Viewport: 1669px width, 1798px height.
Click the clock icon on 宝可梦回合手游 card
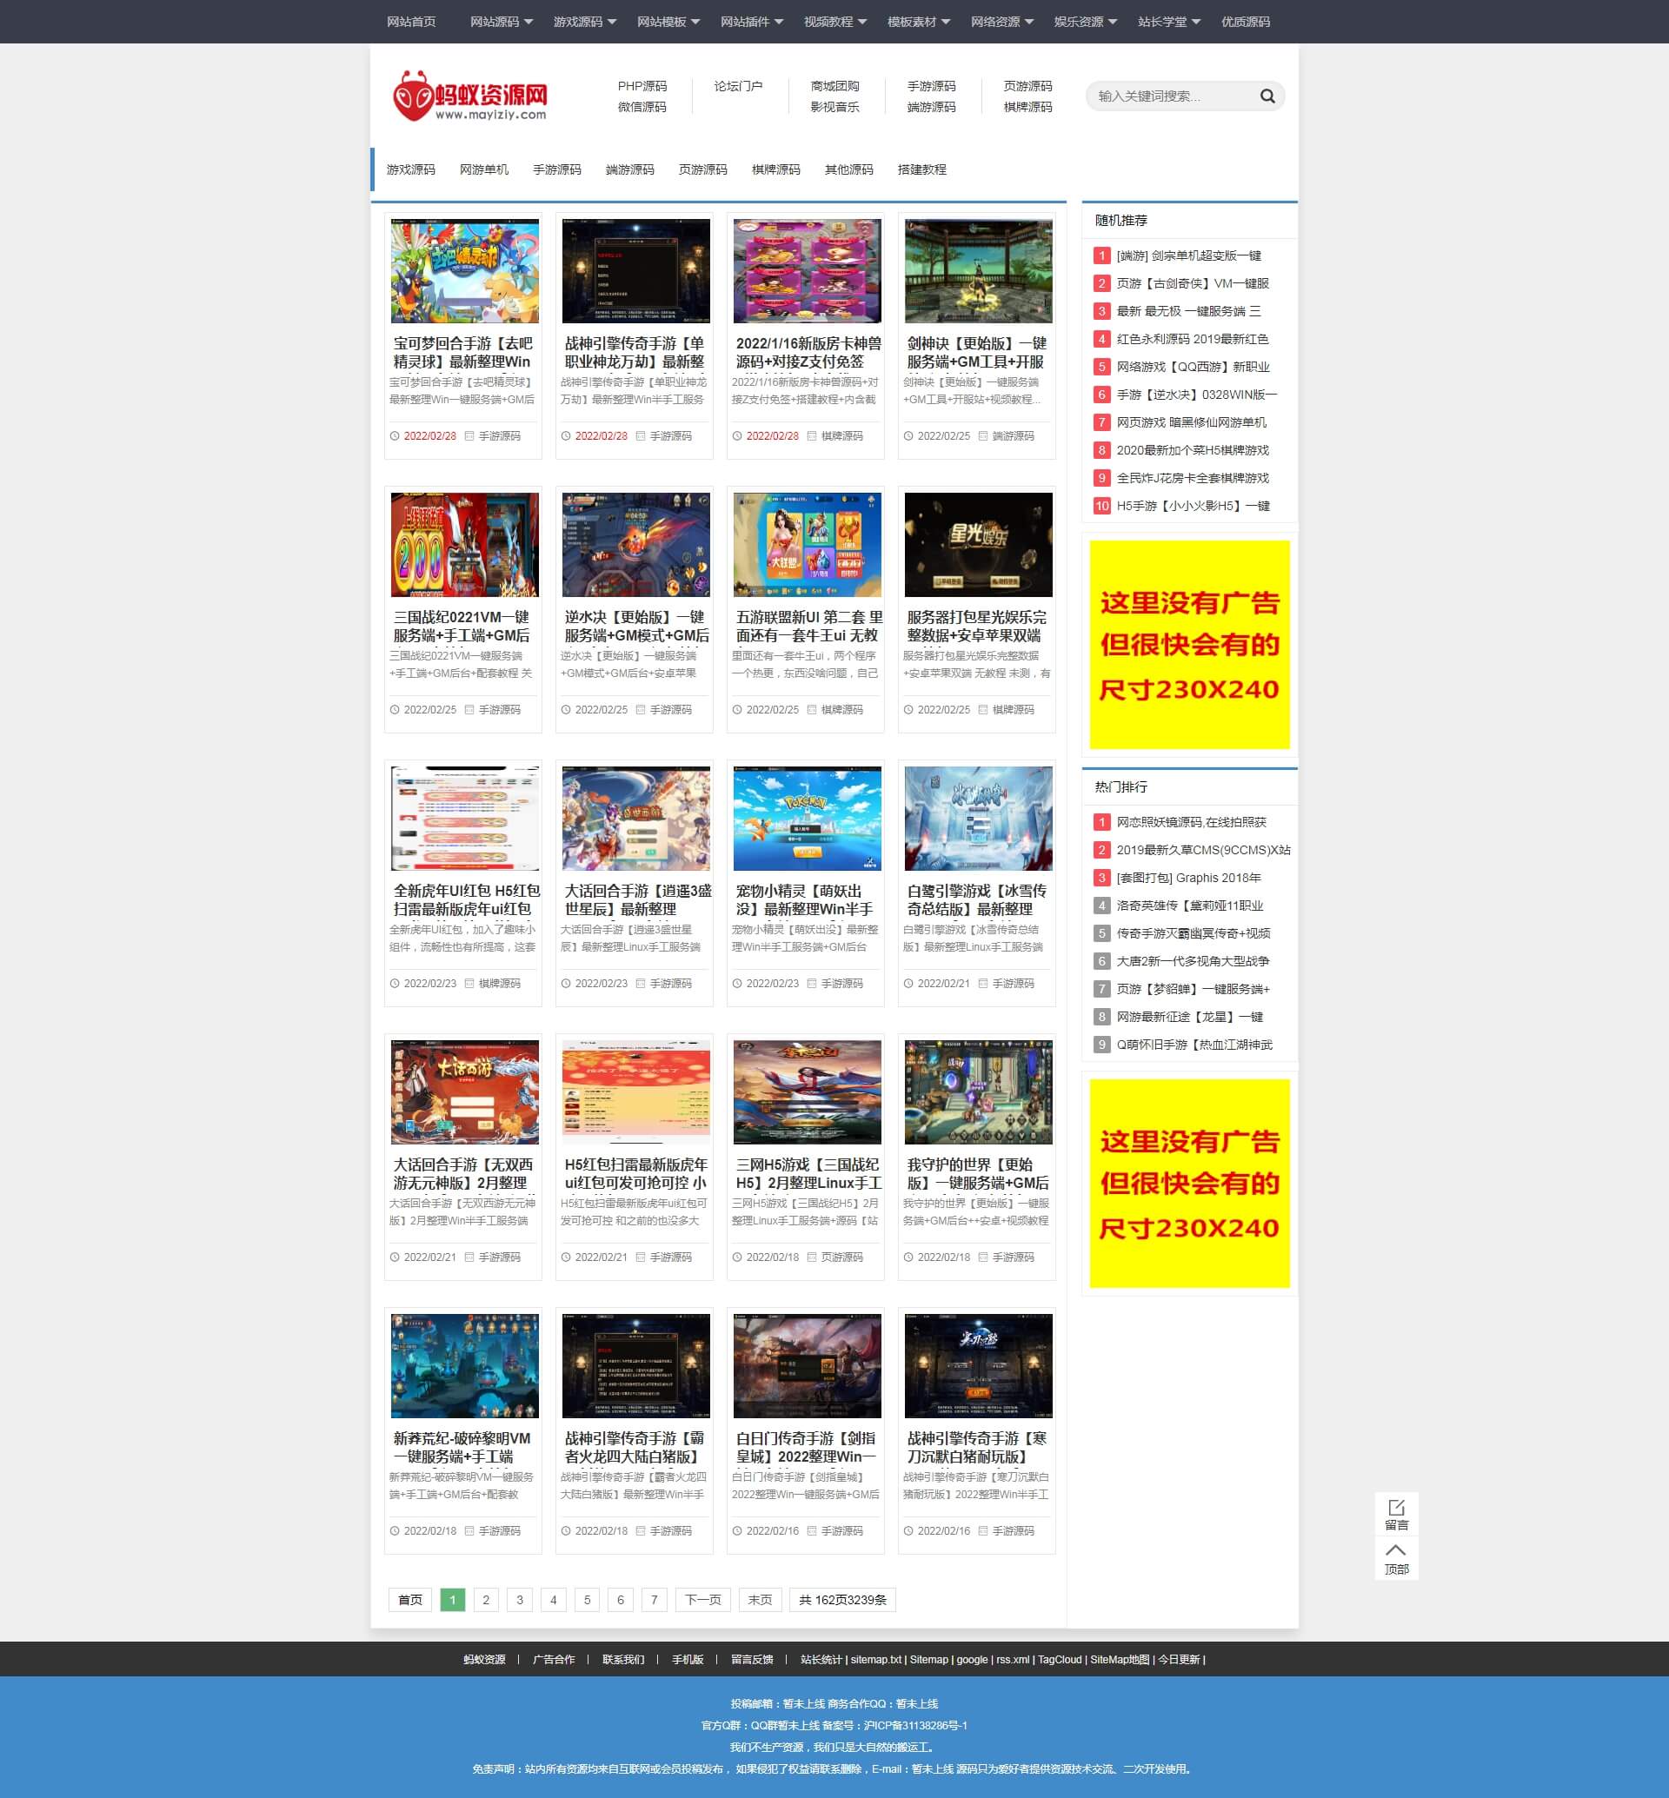[395, 436]
